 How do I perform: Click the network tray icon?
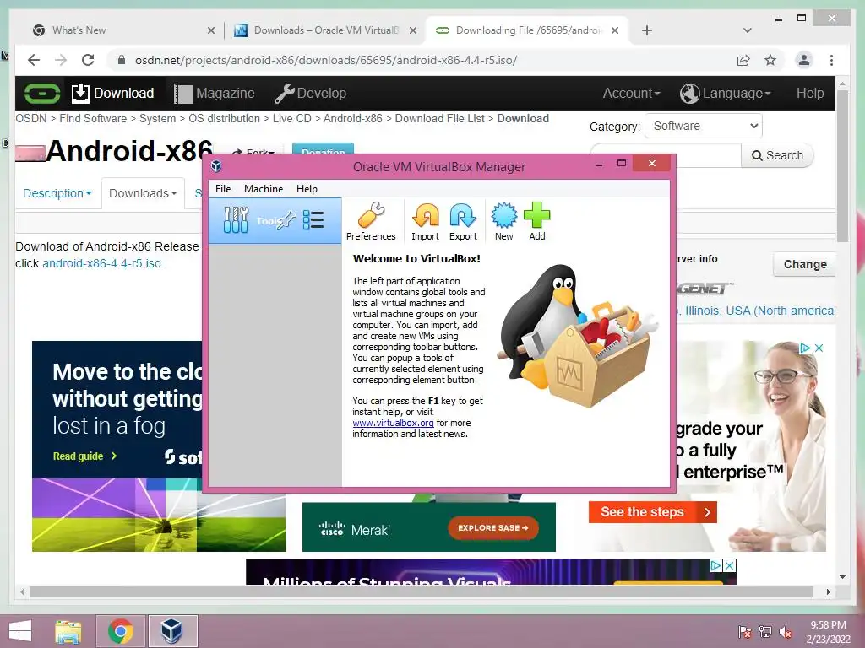click(x=764, y=632)
